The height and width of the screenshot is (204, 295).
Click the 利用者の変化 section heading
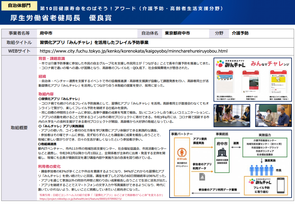(49, 166)
